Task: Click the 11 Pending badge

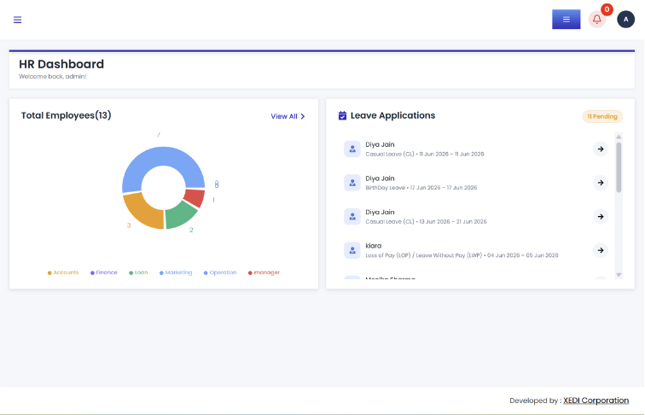Action: [x=602, y=116]
